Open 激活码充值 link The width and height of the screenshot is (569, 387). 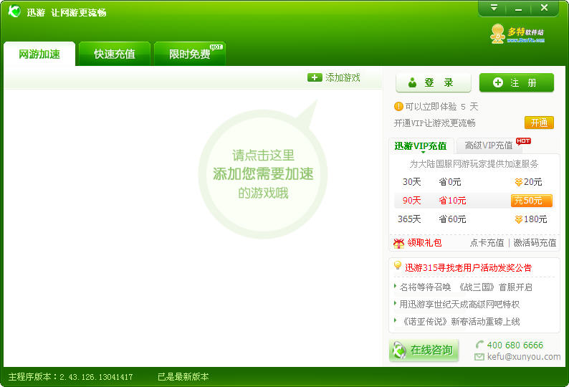coord(535,242)
